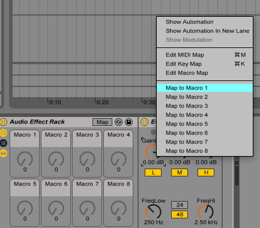Click the GainLow knob
Viewport: 260px width, 228px height.
point(151,151)
